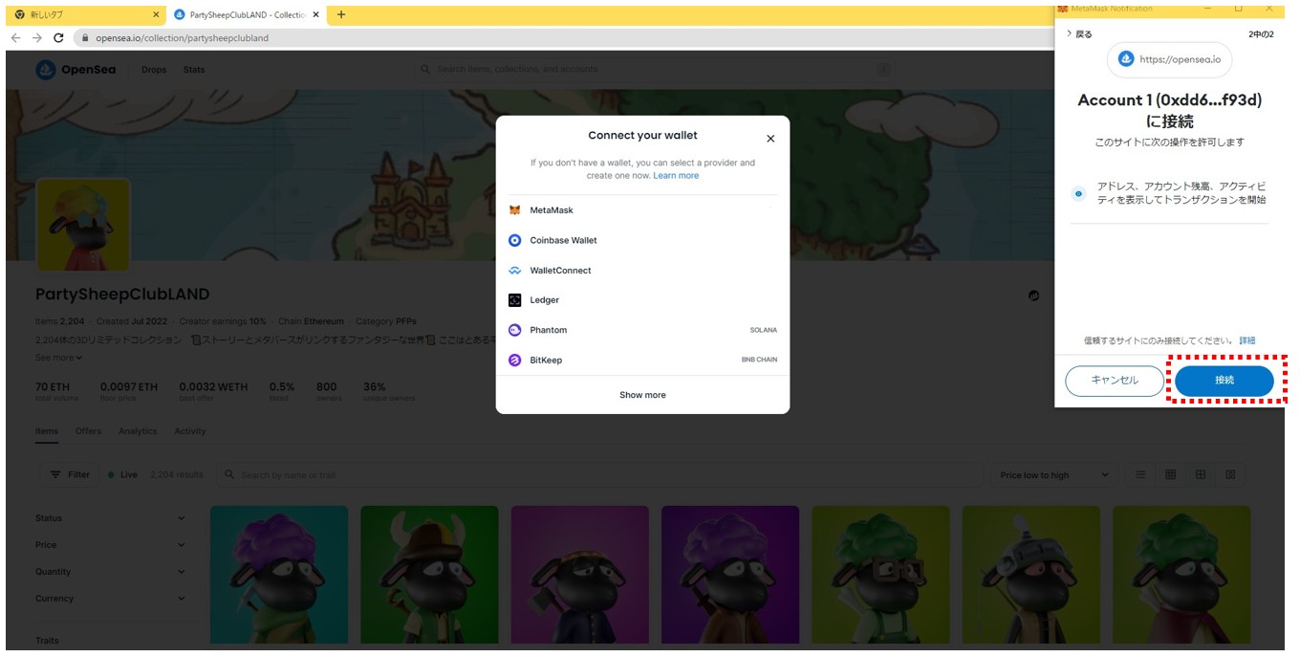The width and height of the screenshot is (1300, 657).
Task: Switch to the small grid view icon
Action: [1170, 474]
